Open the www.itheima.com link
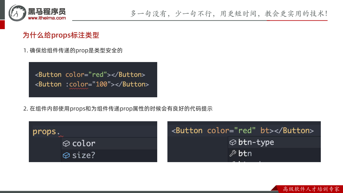The width and height of the screenshot is (343, 193). [x=47, y=18]
